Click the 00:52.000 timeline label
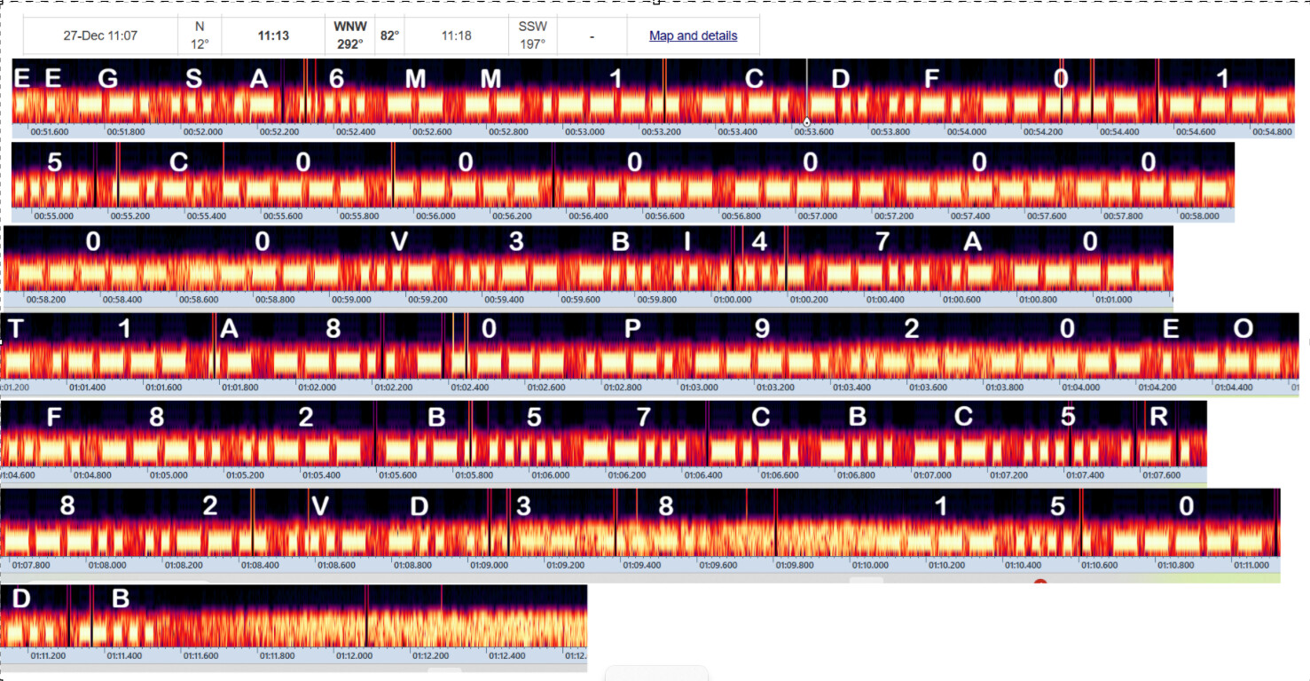 click(203, 131)
